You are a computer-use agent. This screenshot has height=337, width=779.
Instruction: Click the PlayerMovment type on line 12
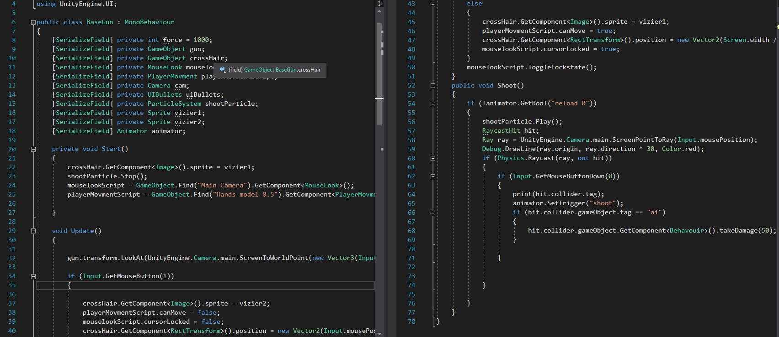click(x=172, y=77)
